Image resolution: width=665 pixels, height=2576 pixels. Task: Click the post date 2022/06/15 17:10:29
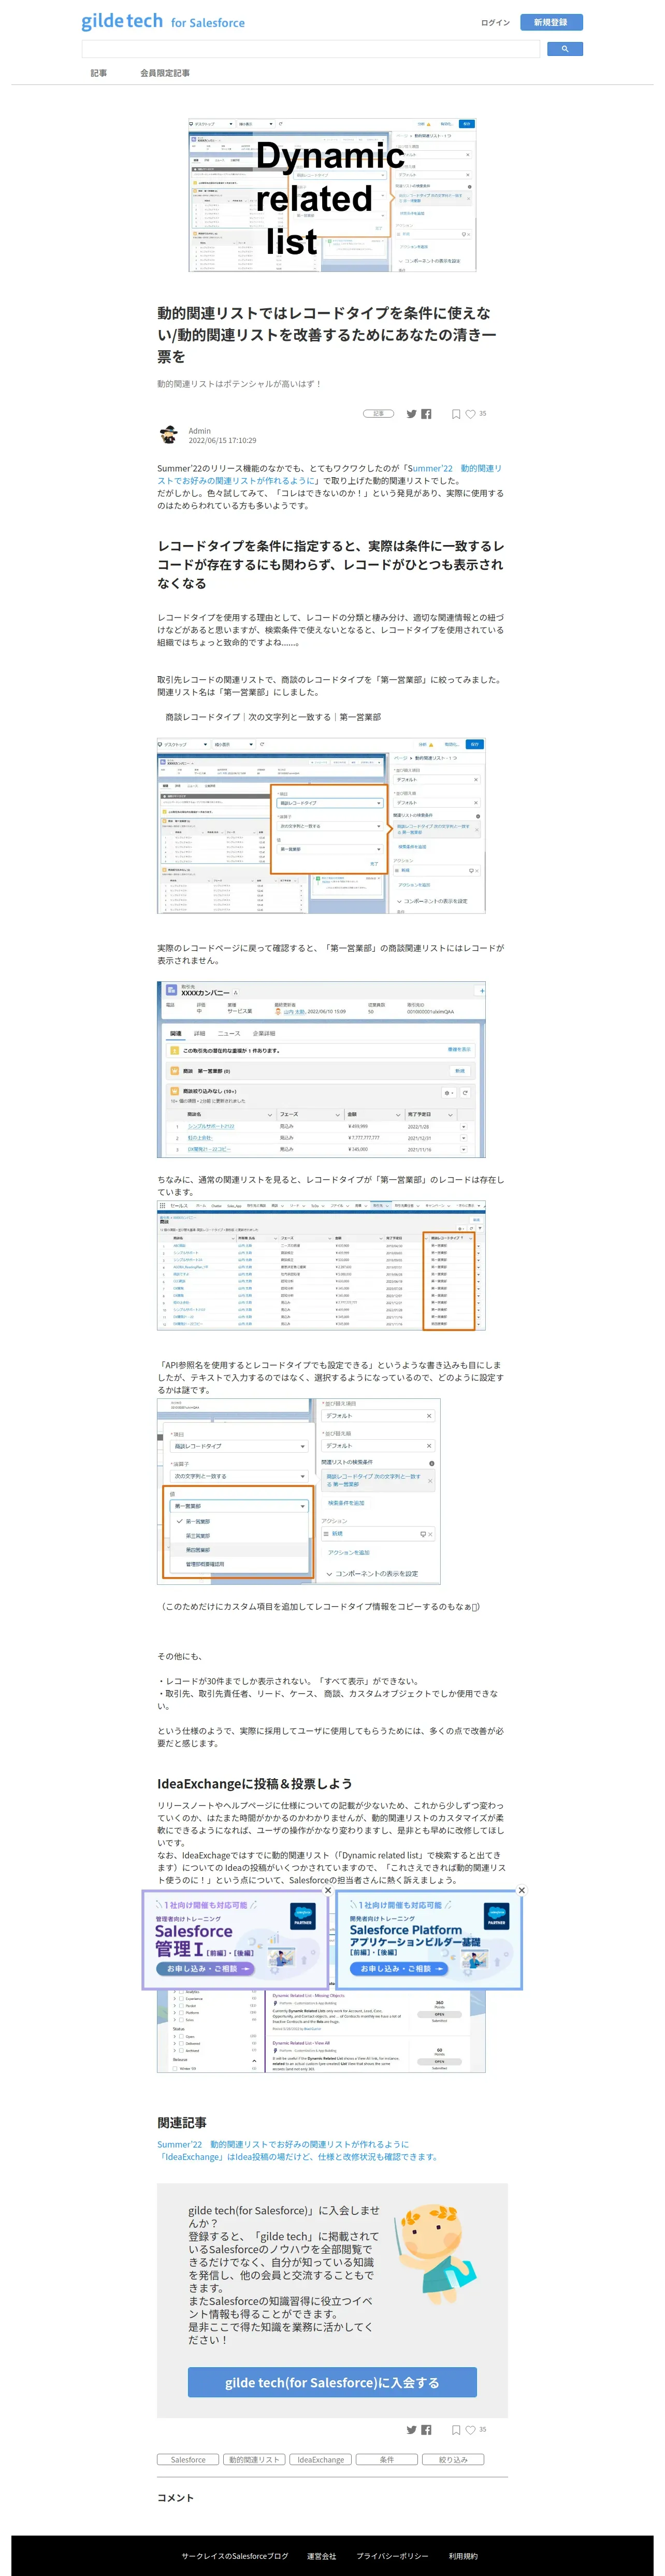coord(222,441)
